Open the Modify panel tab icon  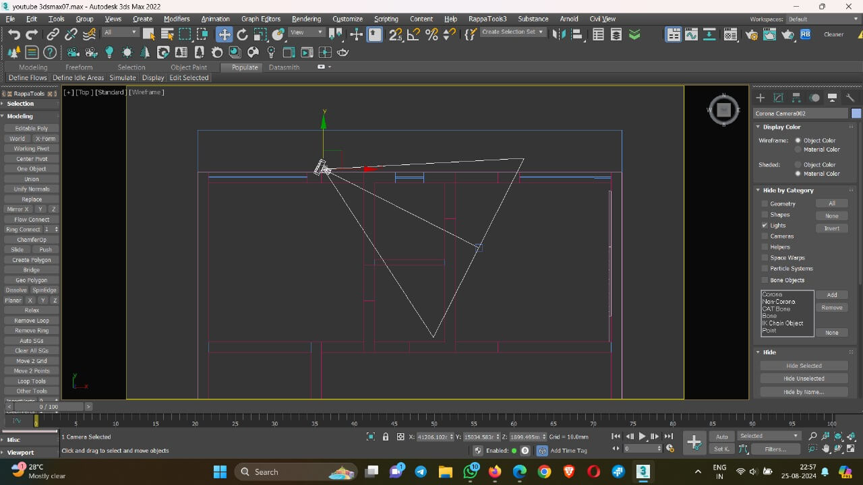pos(778,98)
